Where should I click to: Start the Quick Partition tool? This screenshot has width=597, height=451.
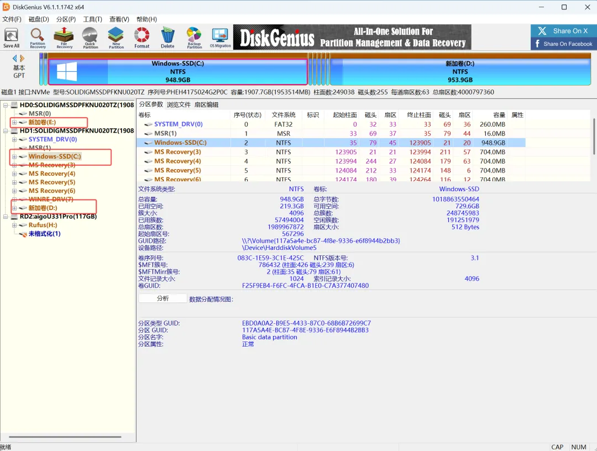pos(90,38)
